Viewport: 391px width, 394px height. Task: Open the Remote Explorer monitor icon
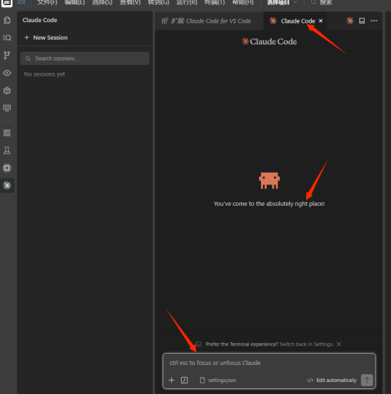click(7, 108)
